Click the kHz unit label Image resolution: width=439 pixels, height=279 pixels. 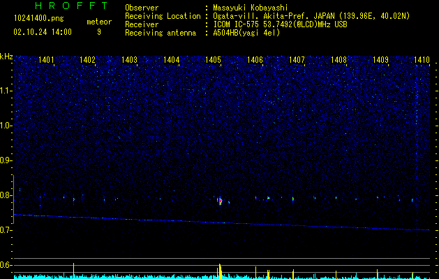(x=6, y=55)
